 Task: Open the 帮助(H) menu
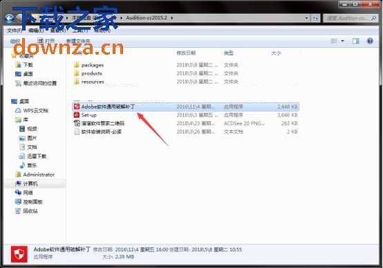coord(102,30)
